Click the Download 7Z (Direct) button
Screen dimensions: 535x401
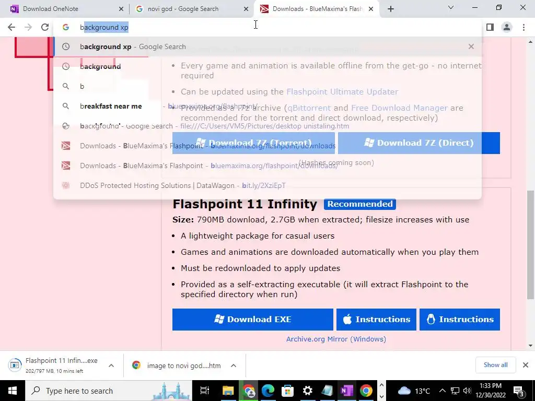[418, 143]
